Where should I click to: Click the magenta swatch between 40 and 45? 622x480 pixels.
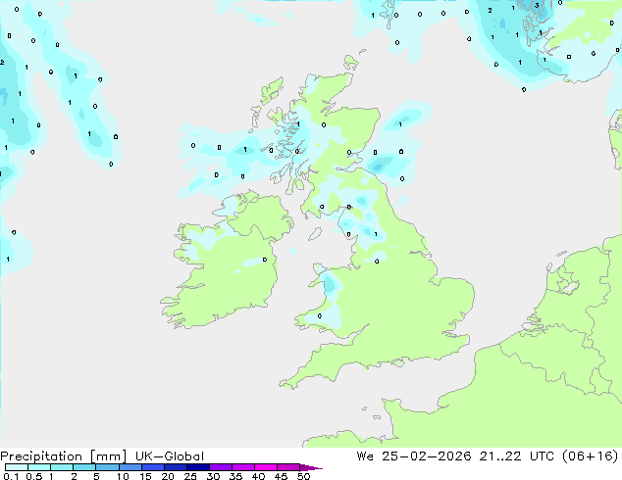[x=266, y=467]
